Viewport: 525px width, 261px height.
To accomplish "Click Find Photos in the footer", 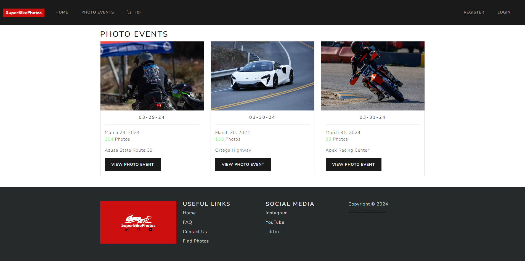I will [x=196, y=241].
